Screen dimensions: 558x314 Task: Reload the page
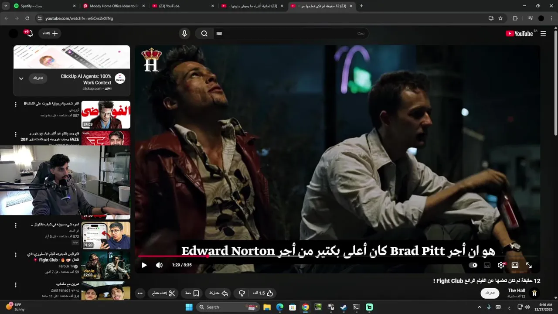(27, 18)
